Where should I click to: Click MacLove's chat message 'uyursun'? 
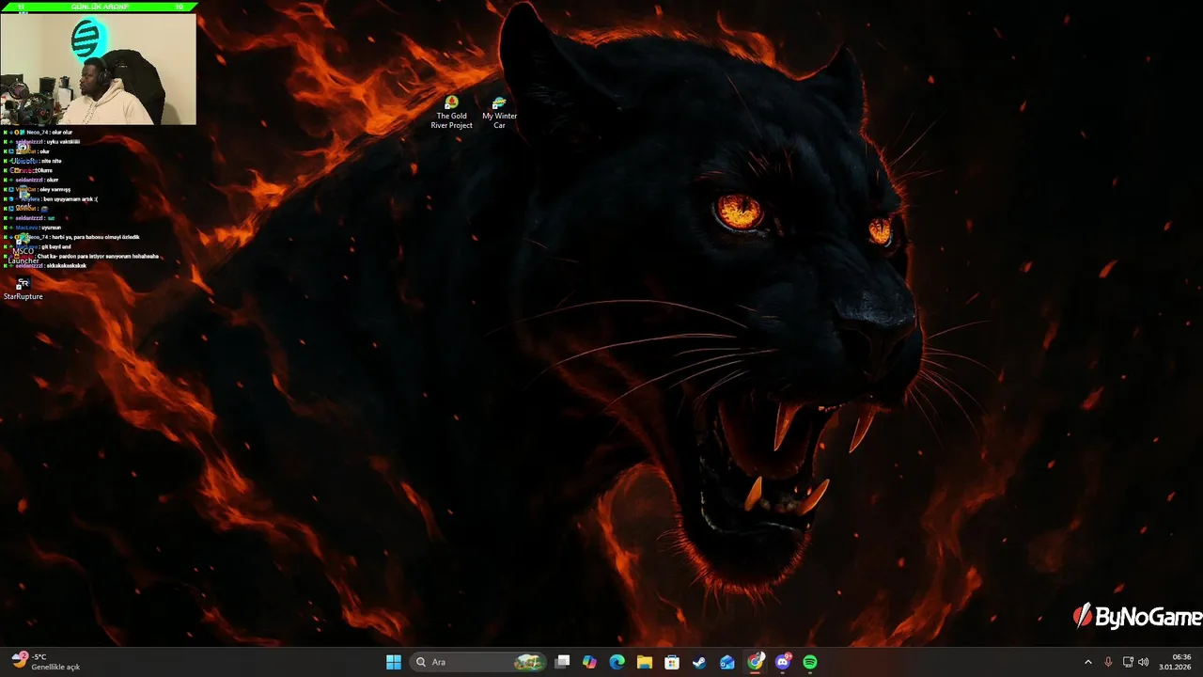coord(51,228)
